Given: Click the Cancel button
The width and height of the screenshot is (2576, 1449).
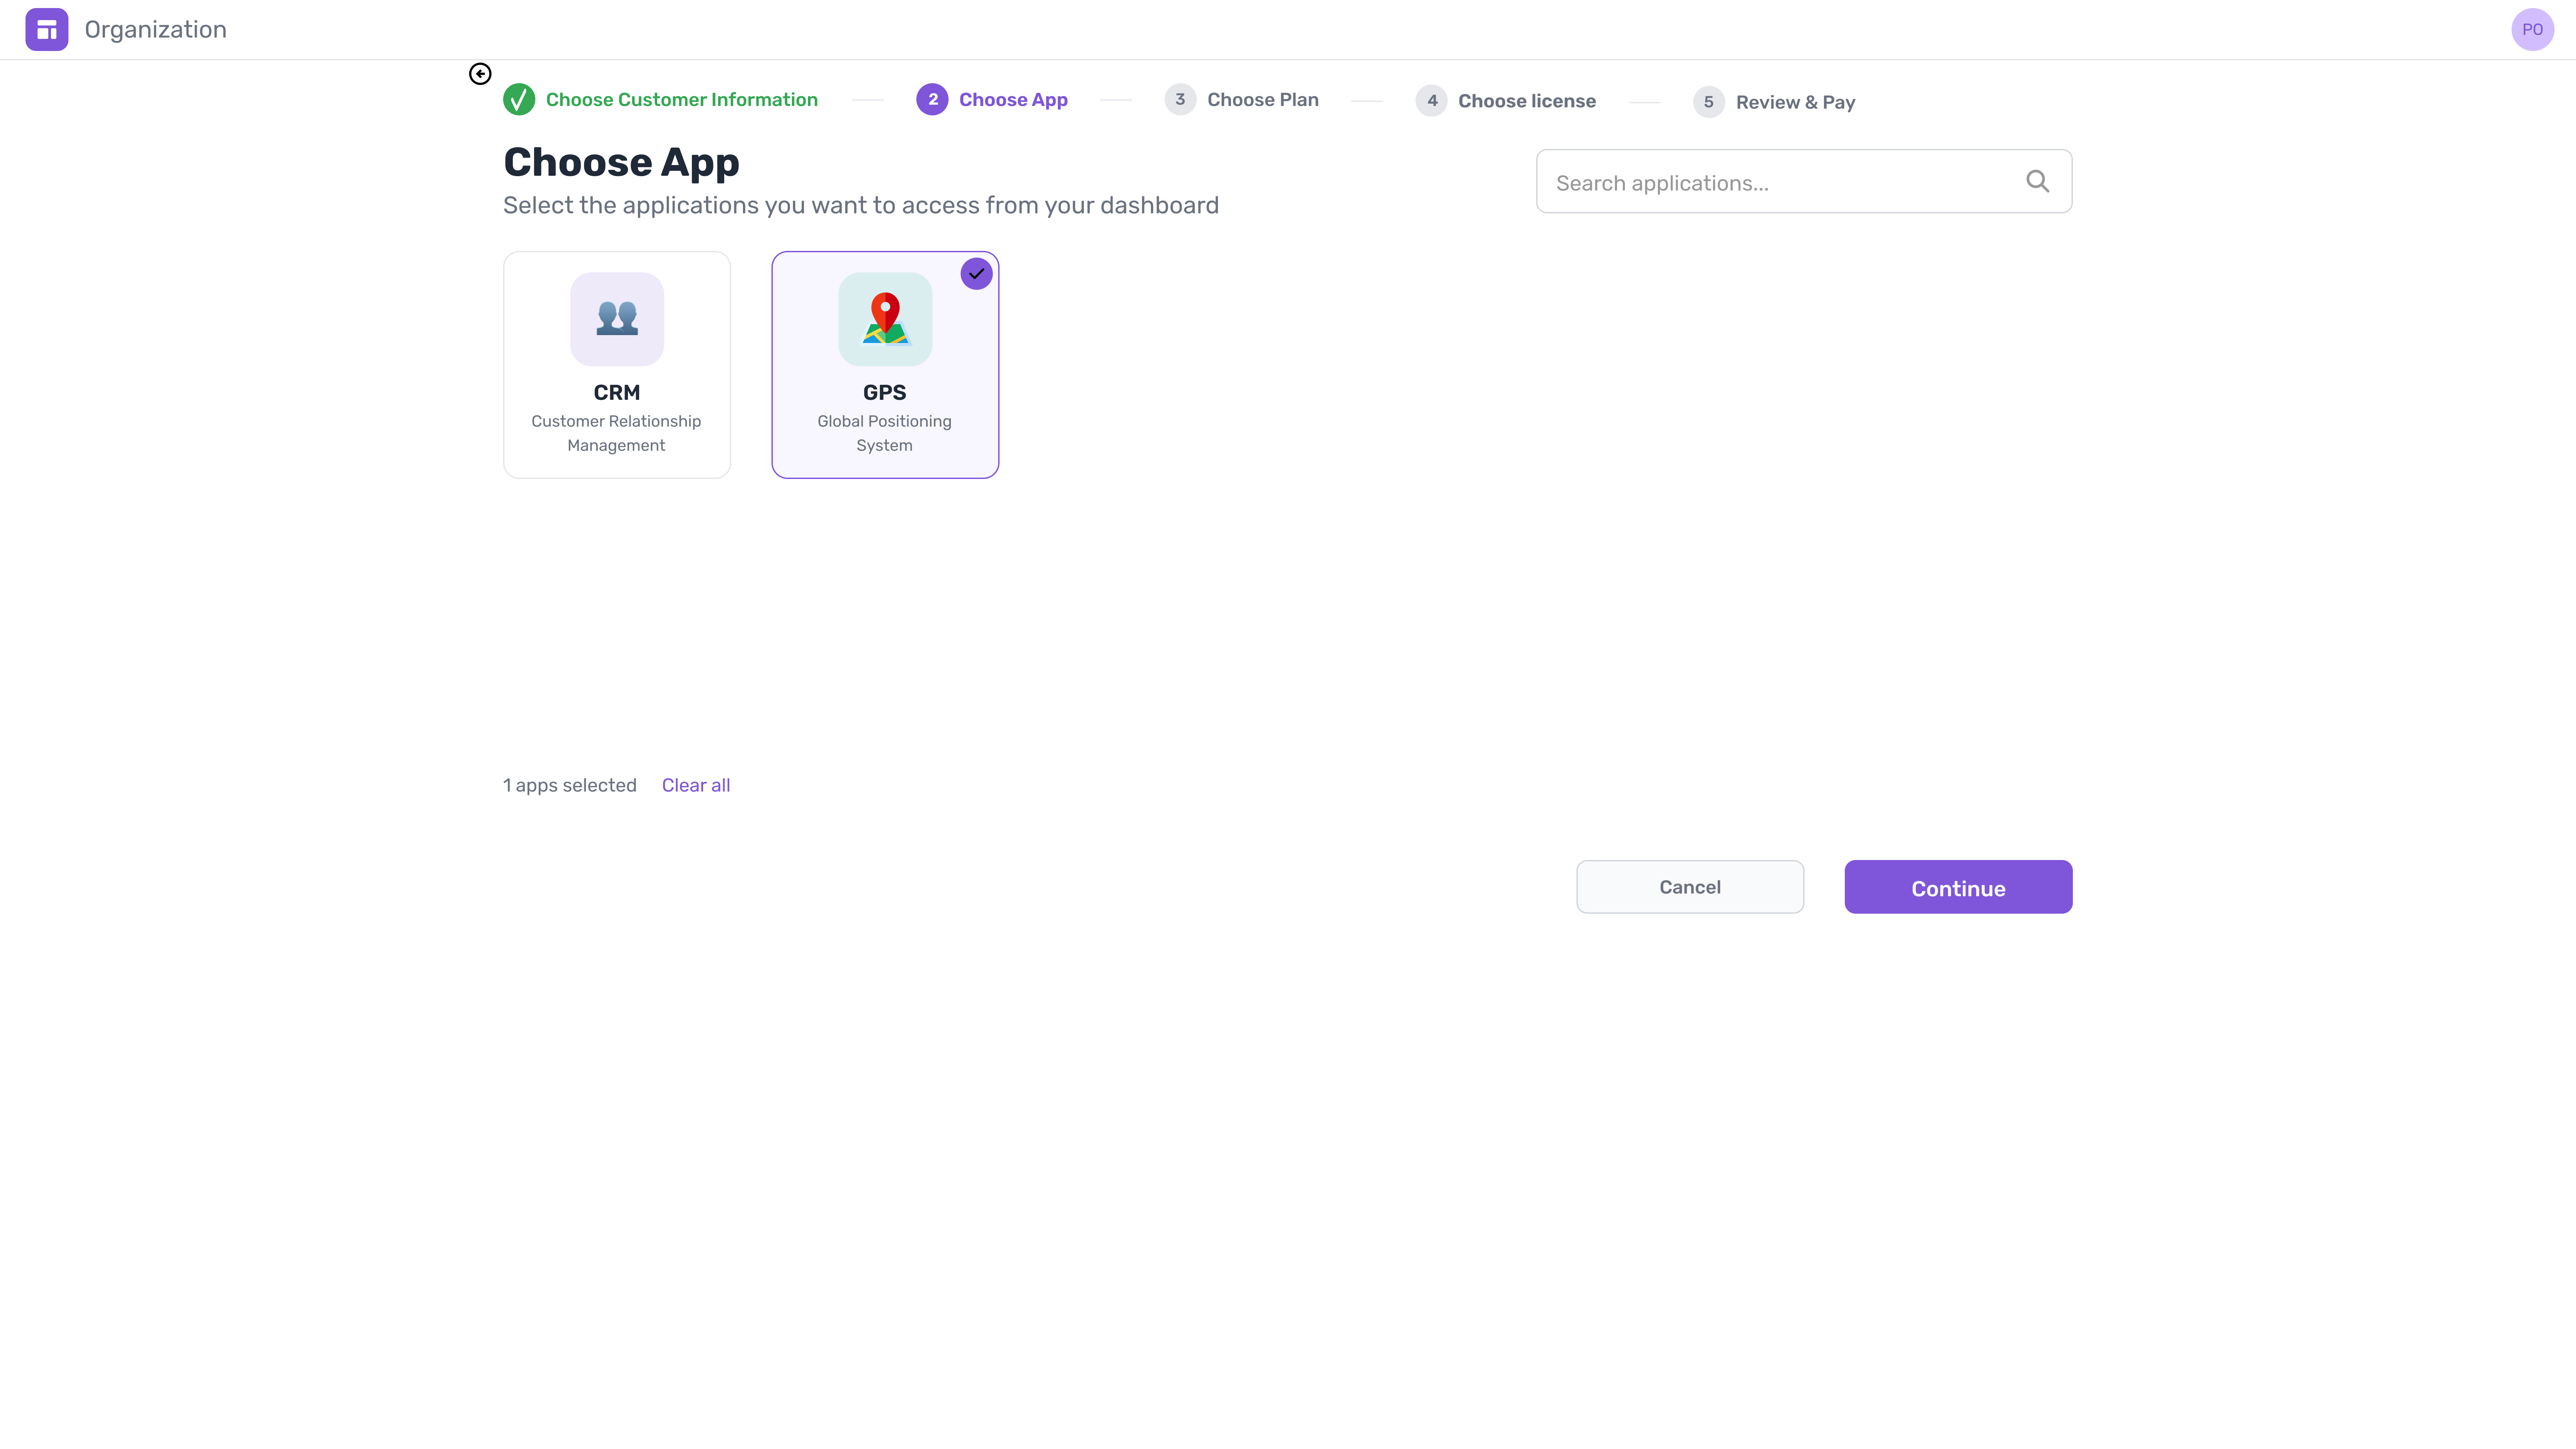Looking at the screenshot, I should coord(1689,887).
